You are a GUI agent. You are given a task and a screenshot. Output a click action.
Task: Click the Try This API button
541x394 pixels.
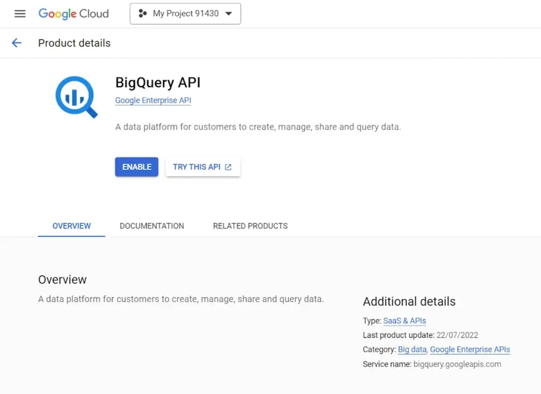coord(202,167)
